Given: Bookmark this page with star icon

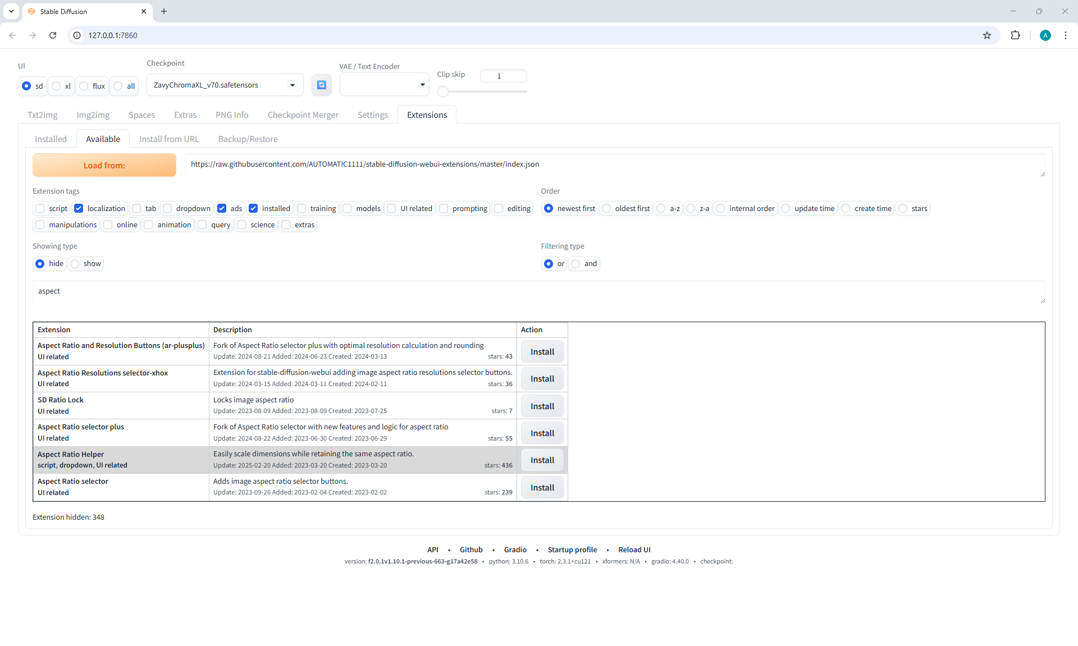Looking at the screenshot, I should tap(987, 35).
